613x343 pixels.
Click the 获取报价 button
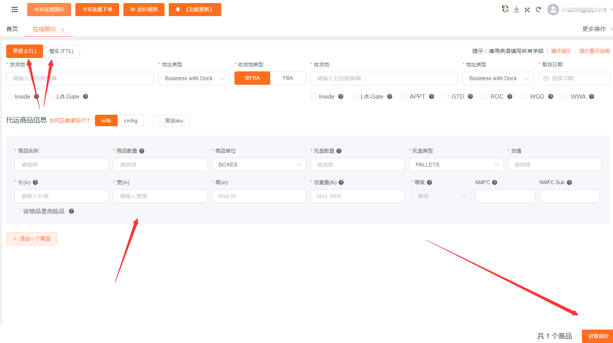tap(598, 336)
